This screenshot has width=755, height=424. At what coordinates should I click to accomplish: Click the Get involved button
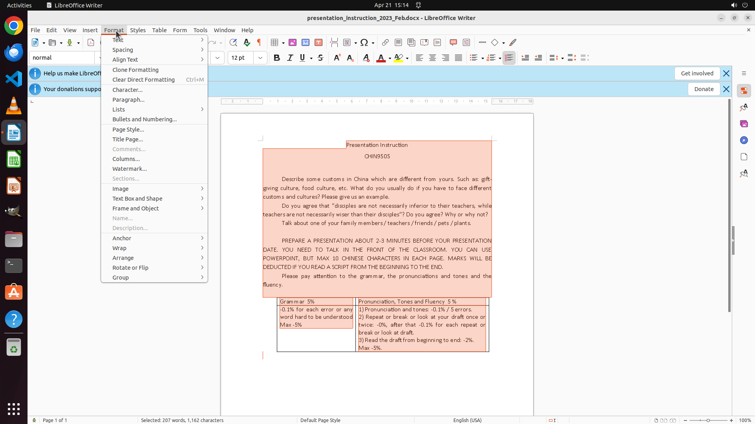697,73
